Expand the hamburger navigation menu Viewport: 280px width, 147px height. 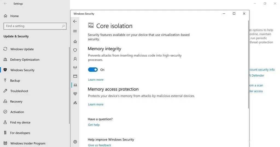[75, 31]
